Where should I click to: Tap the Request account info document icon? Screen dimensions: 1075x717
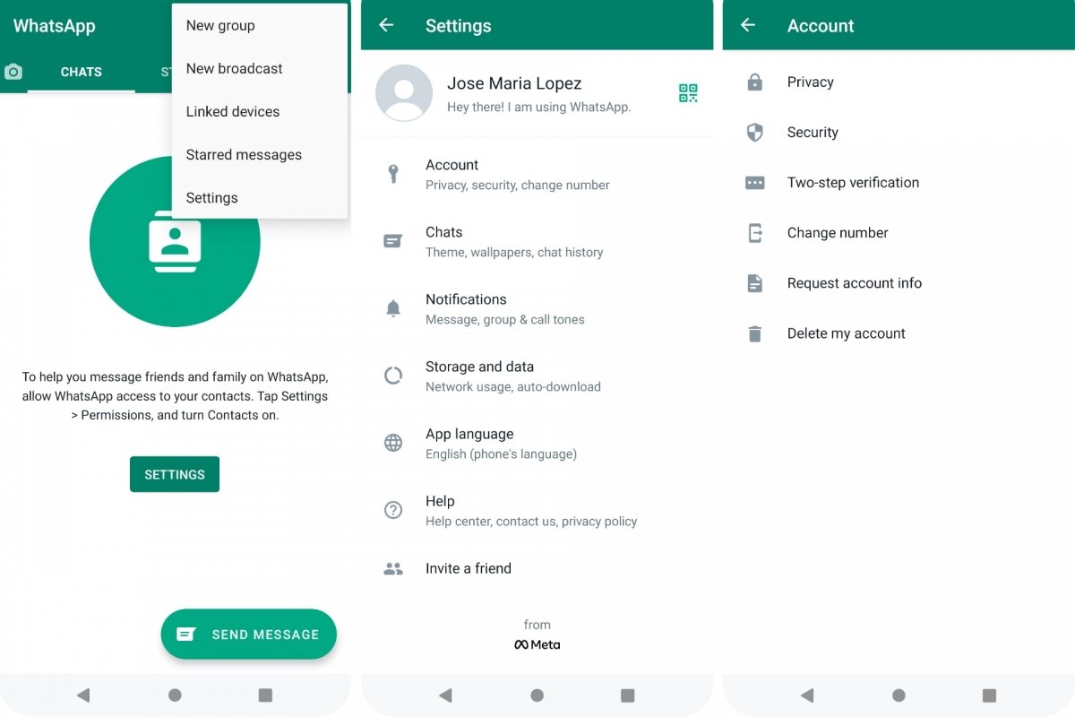755,283
